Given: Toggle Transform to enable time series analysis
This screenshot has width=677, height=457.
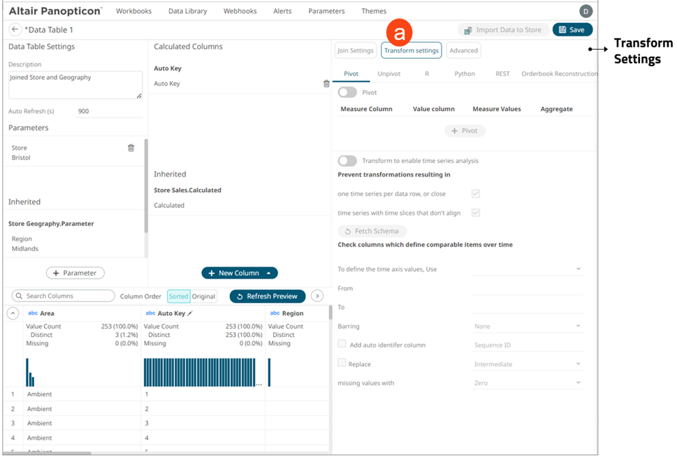Looking at the screenshot, I should (347, 160).
